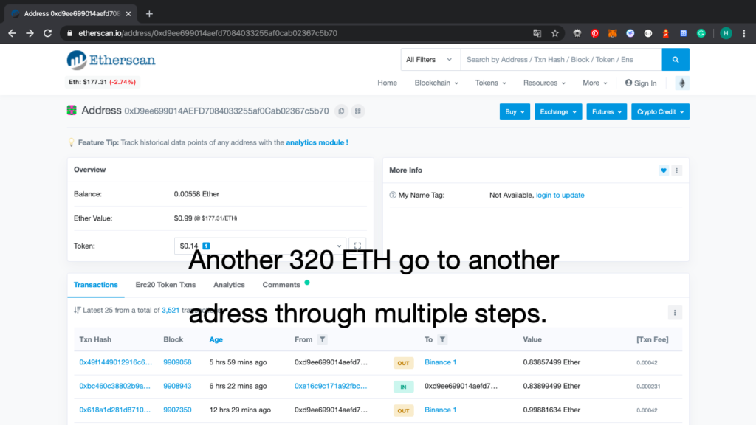Open block 9908943
The image size is (756, 425).
tap(177, 386)
